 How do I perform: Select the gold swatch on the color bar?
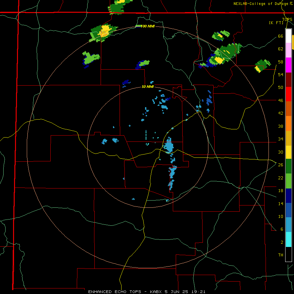point(288,138)
